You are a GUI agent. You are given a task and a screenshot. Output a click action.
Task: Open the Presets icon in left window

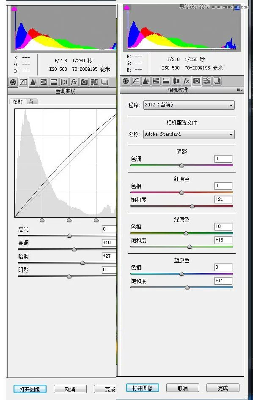point(94,82)
